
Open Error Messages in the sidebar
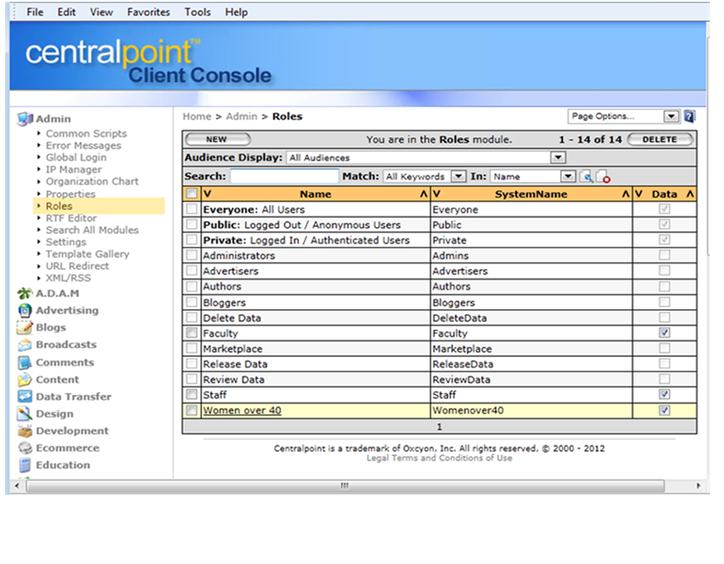[83, 146]
